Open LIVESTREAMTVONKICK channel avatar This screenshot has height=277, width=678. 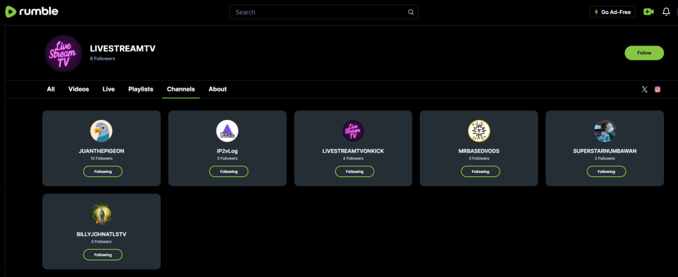[x=353, y=131]
